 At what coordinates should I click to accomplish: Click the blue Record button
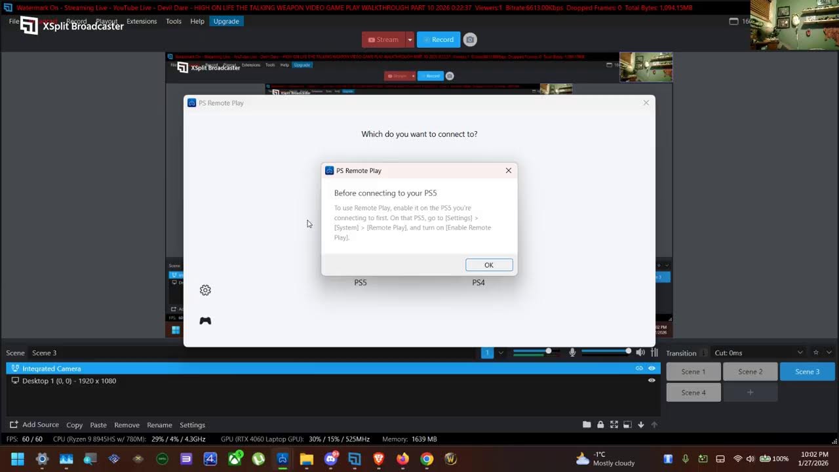[x=439, y=39]
